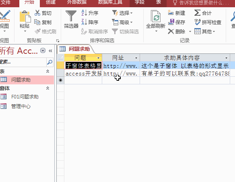This screenshot has height=182, width=235.
Task: Open the Paste dropdown arrow
Action: tap(25, 31)
